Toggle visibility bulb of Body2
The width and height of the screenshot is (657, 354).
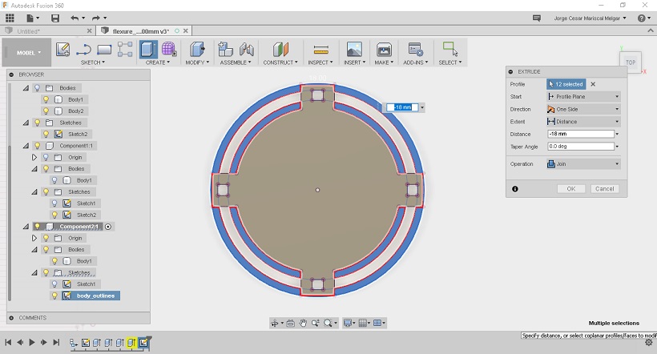point(46,111)
